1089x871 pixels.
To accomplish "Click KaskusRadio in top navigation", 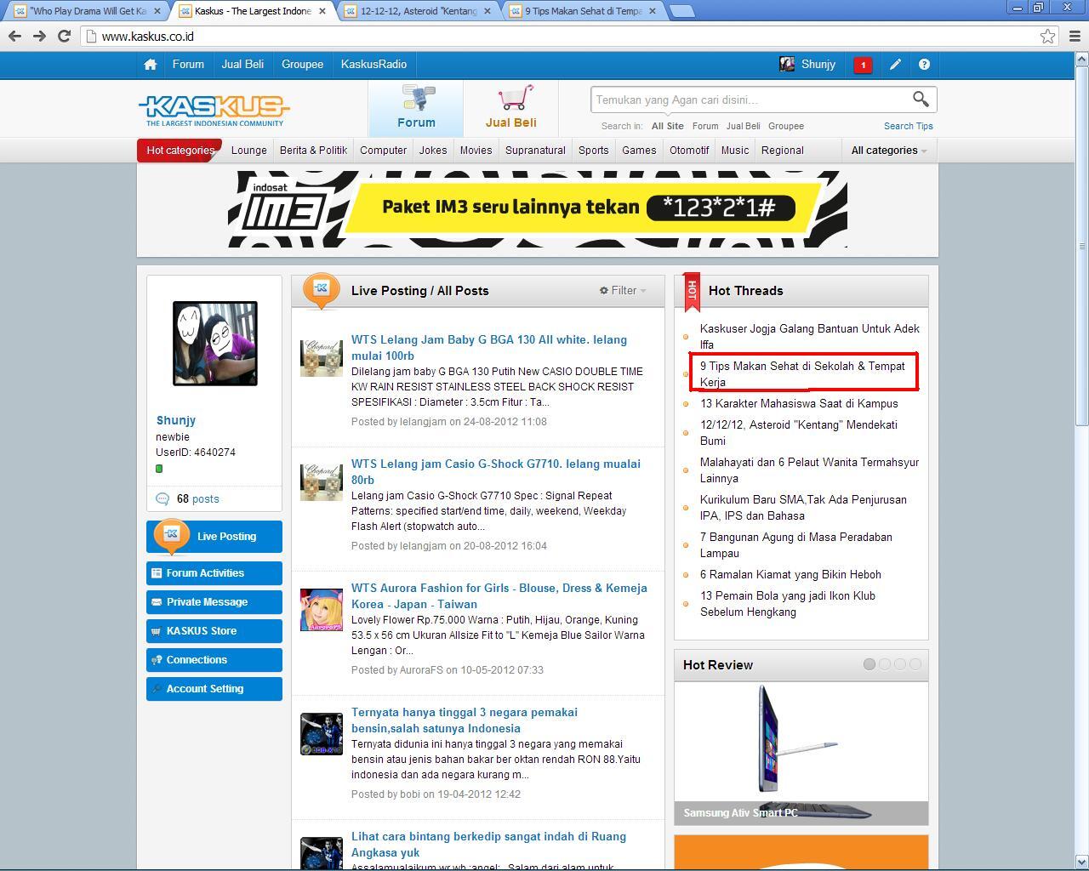I will pyautogui.click(x=373, y=64).
